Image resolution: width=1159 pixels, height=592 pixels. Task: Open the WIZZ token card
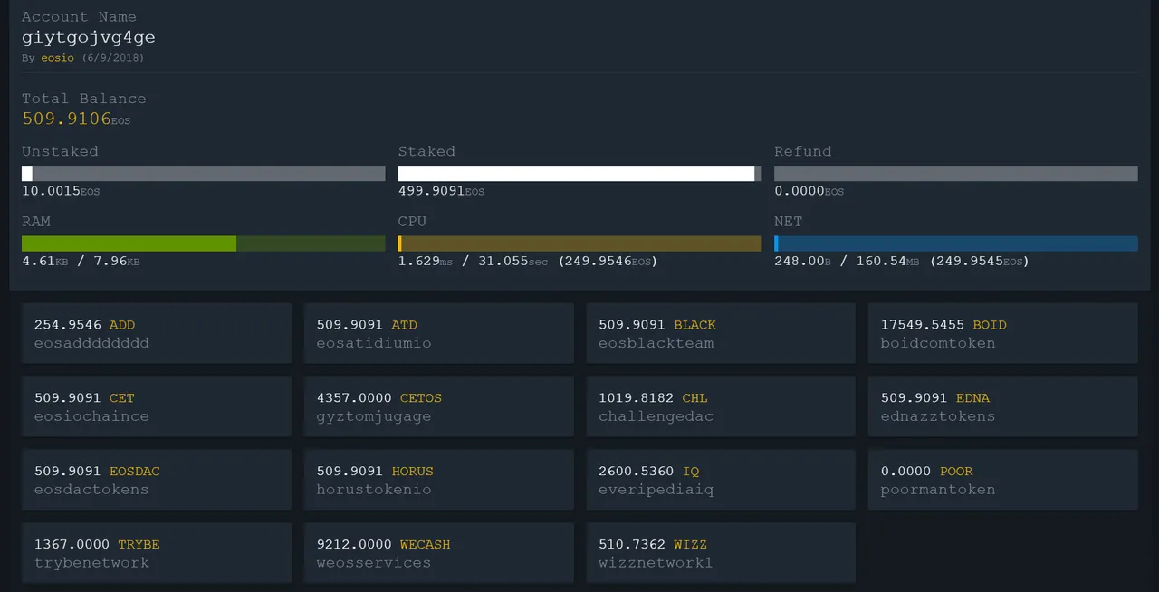pos(721,553)
